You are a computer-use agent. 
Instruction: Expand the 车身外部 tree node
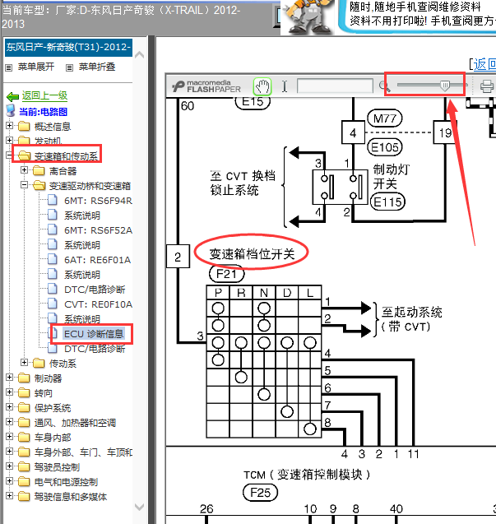9,451
